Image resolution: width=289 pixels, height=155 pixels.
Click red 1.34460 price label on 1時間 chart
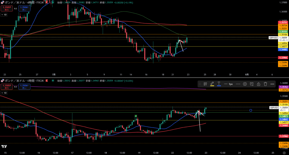(x=284, y=125)
